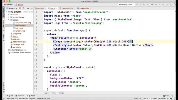
Task: Click the Git Rollback undo arrow icon
Action: click(x=167, y=4)
